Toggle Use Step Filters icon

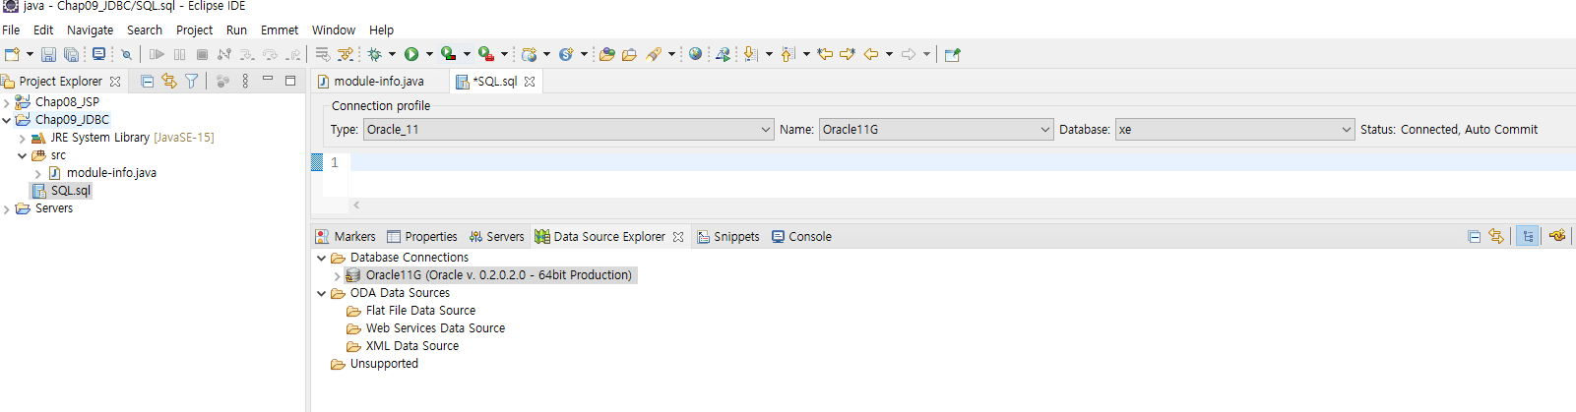point(346,54)
